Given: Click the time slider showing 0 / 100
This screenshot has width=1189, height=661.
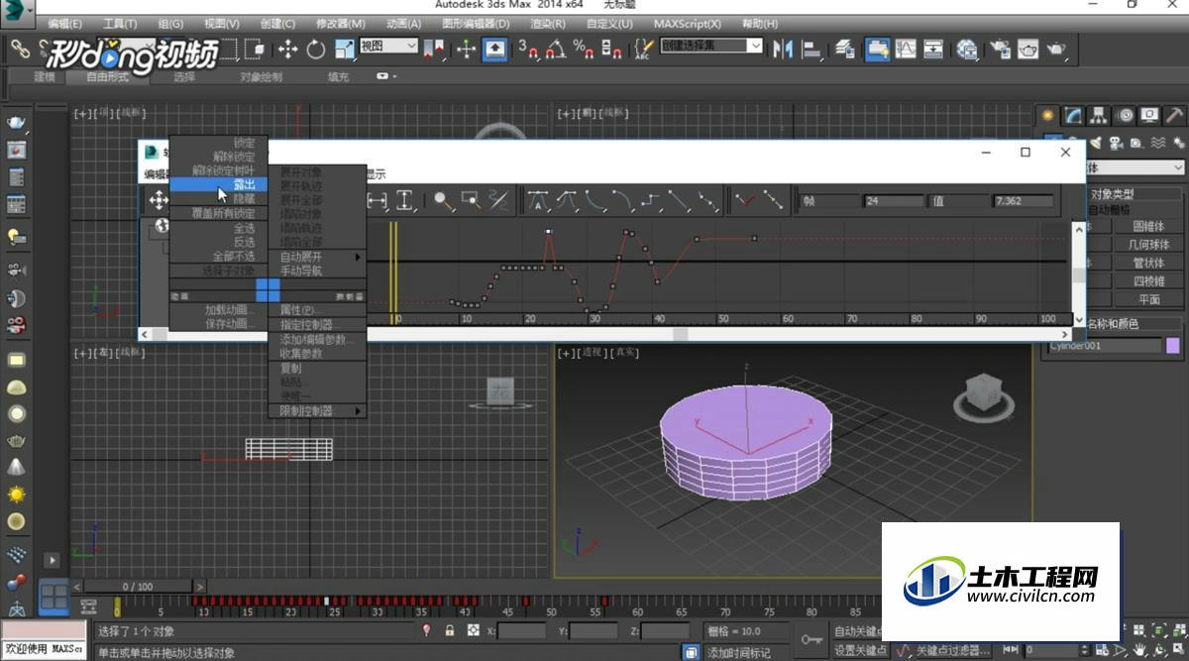Looking at the screenshot, I should pos(138,587).
